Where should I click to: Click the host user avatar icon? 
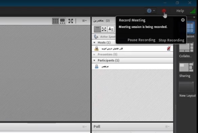97,49
